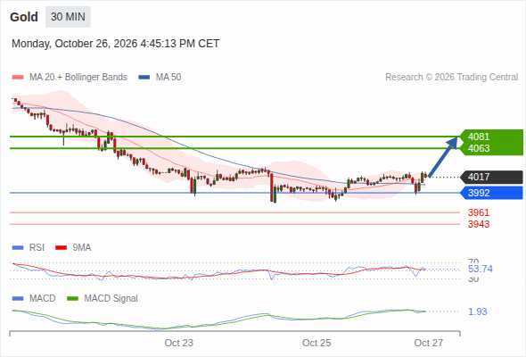The height and width of the screenshot is (357, 526).
Task: Open the Research Trading Central copyright text
Action: coord(451,78)
